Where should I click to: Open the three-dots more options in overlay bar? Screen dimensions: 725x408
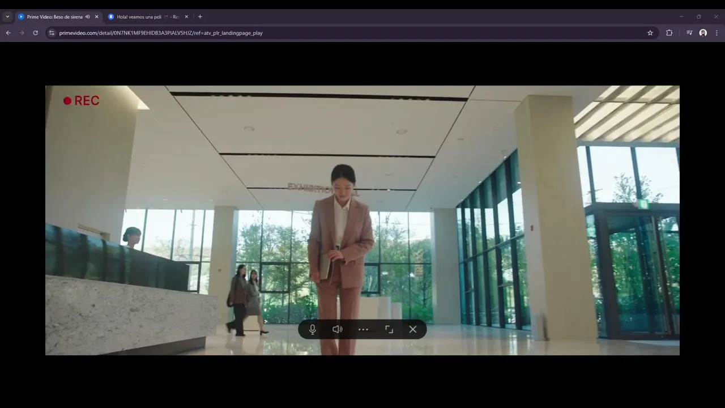coord(363,329)
